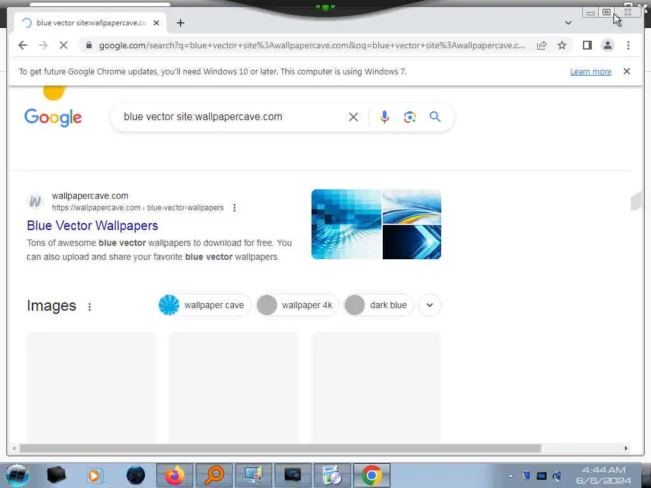Viewport: 651px width, 488px height.
Task: Open the wallpapercave.com result URL
Action: pyautogui.click(x=138, y=208)
